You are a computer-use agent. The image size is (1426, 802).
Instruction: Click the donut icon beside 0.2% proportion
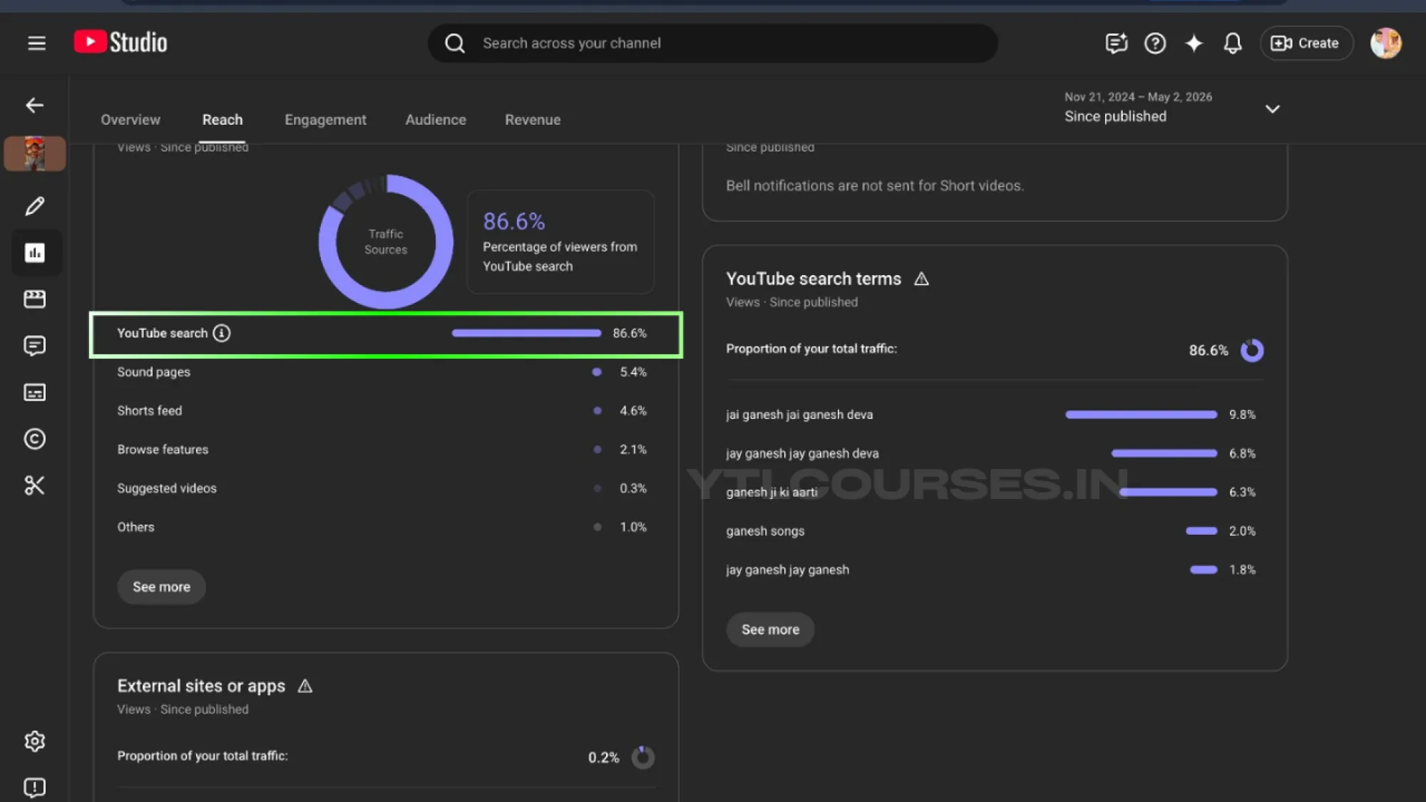coord(642,757)
